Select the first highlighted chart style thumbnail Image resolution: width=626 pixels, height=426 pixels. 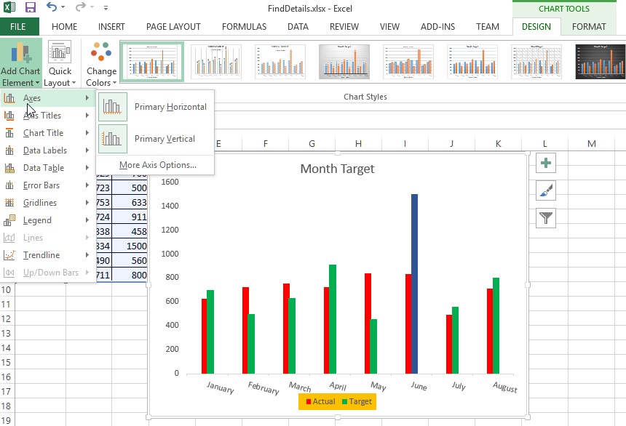point(151,62)
